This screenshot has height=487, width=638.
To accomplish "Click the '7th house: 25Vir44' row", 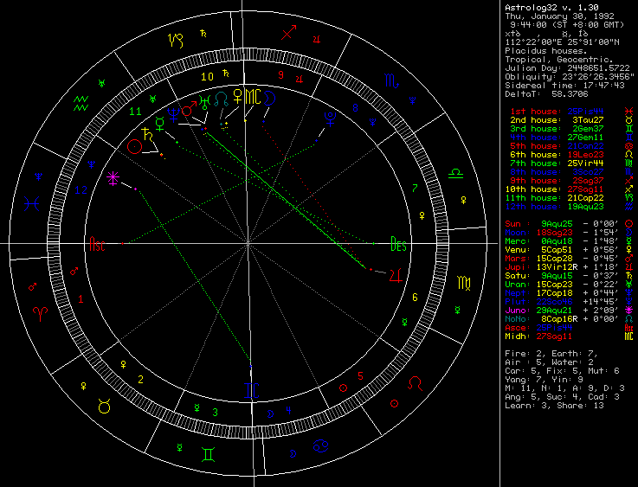I will [571, 163].
